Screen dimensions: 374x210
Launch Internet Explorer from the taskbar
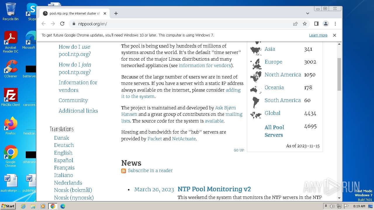[23, 206]
